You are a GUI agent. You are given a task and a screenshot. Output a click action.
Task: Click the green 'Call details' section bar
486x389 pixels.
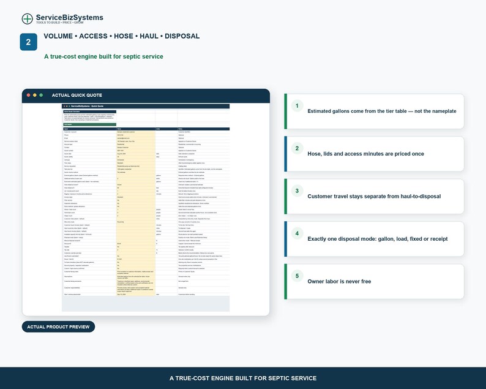point(90,124)
